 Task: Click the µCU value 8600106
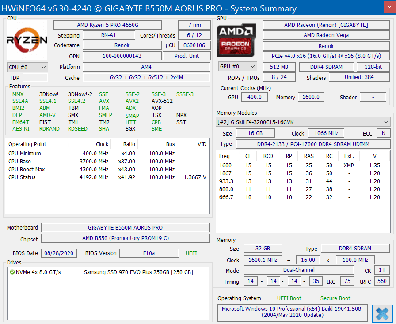(194, 45)
